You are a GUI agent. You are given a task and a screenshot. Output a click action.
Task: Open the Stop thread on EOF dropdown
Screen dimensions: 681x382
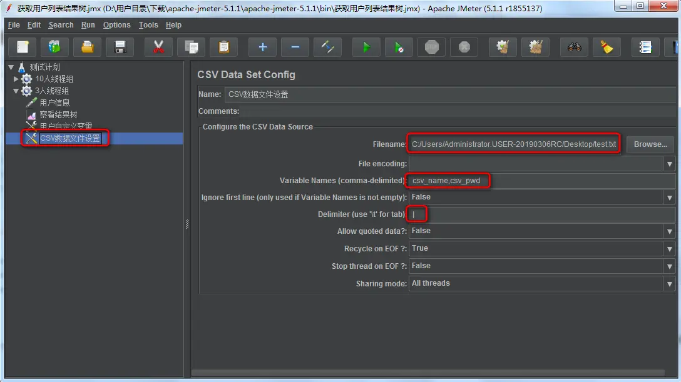(669, 266)
